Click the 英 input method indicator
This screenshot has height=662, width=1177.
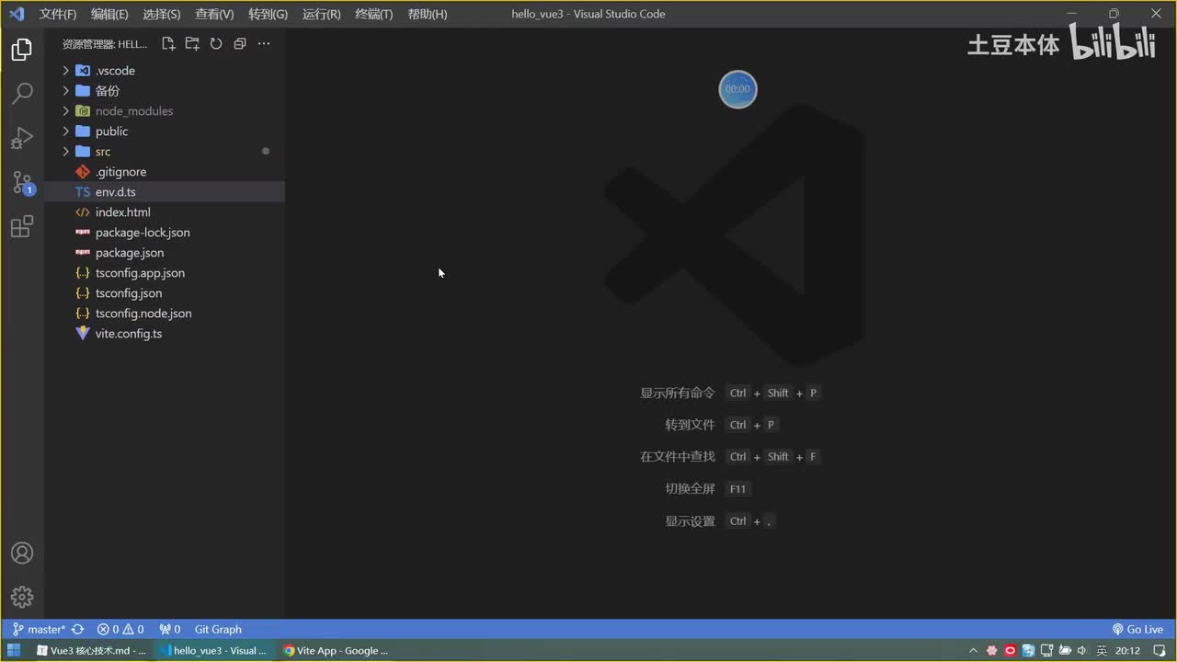[1102, 651]
